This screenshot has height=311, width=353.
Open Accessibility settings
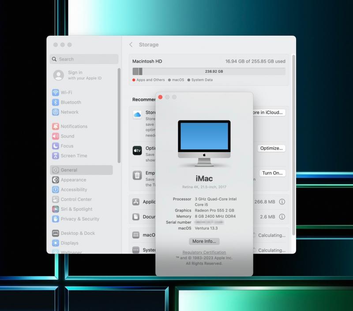[70, 190]
